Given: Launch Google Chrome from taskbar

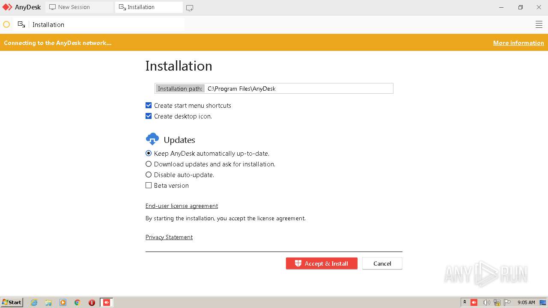Looking at the screenshot, I should 77,302.
